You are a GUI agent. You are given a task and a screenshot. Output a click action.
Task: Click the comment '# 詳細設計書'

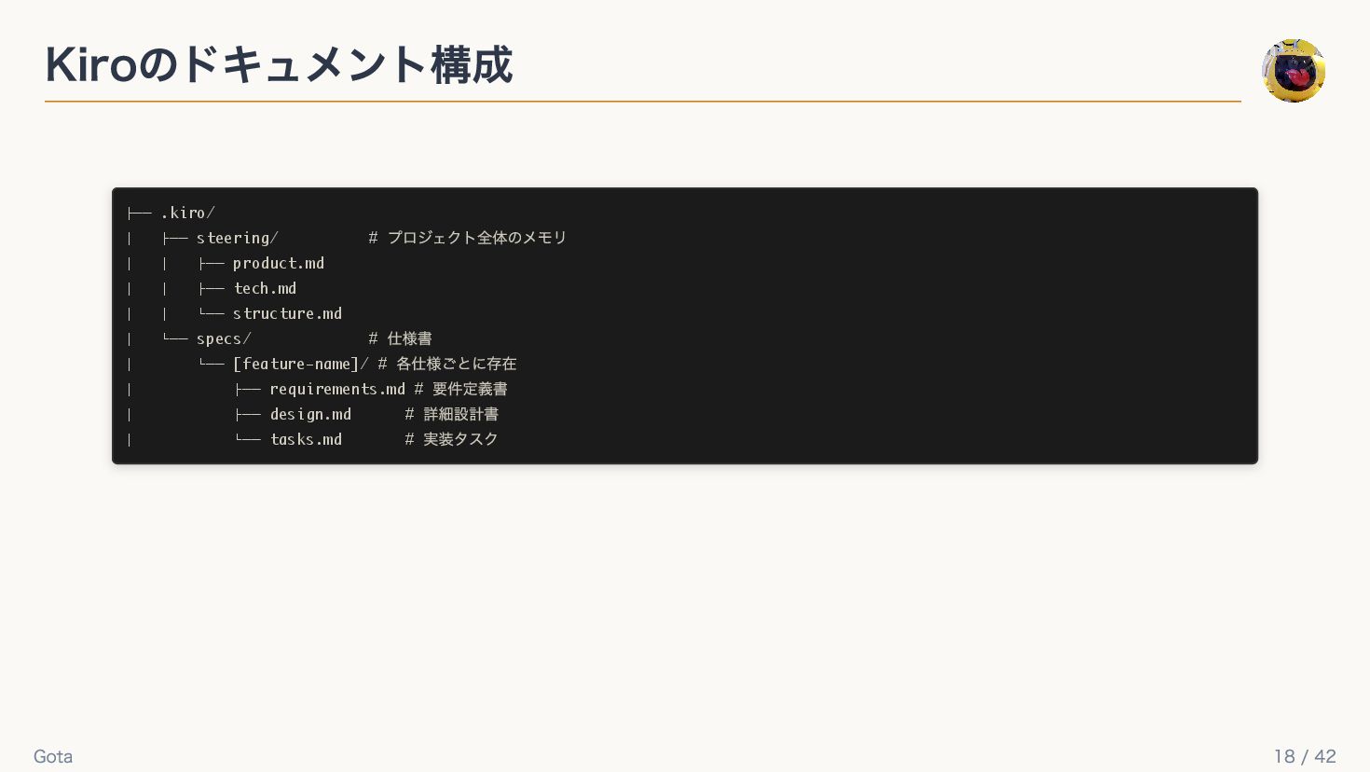452,414
